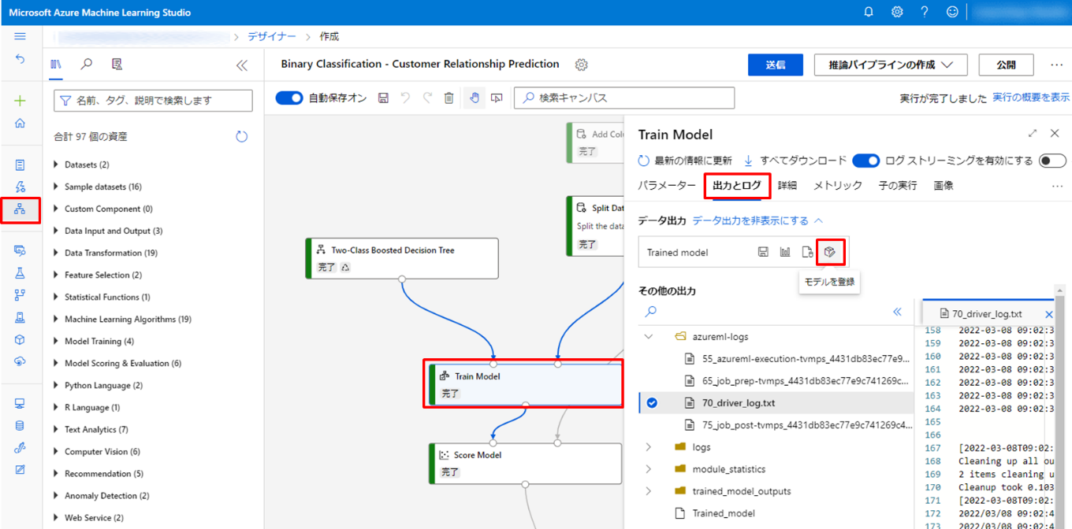
Task: Click the canvas save icon
Action: tap(383, 98)
